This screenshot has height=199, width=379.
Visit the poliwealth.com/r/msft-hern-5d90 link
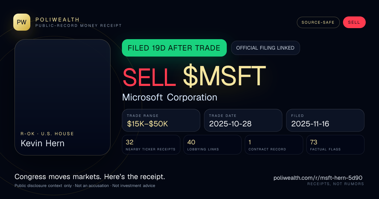click(x=318, y=178)
